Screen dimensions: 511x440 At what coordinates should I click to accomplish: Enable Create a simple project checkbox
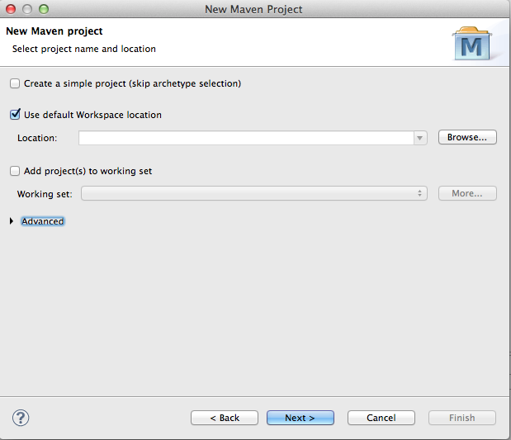(x=15, y=83)
